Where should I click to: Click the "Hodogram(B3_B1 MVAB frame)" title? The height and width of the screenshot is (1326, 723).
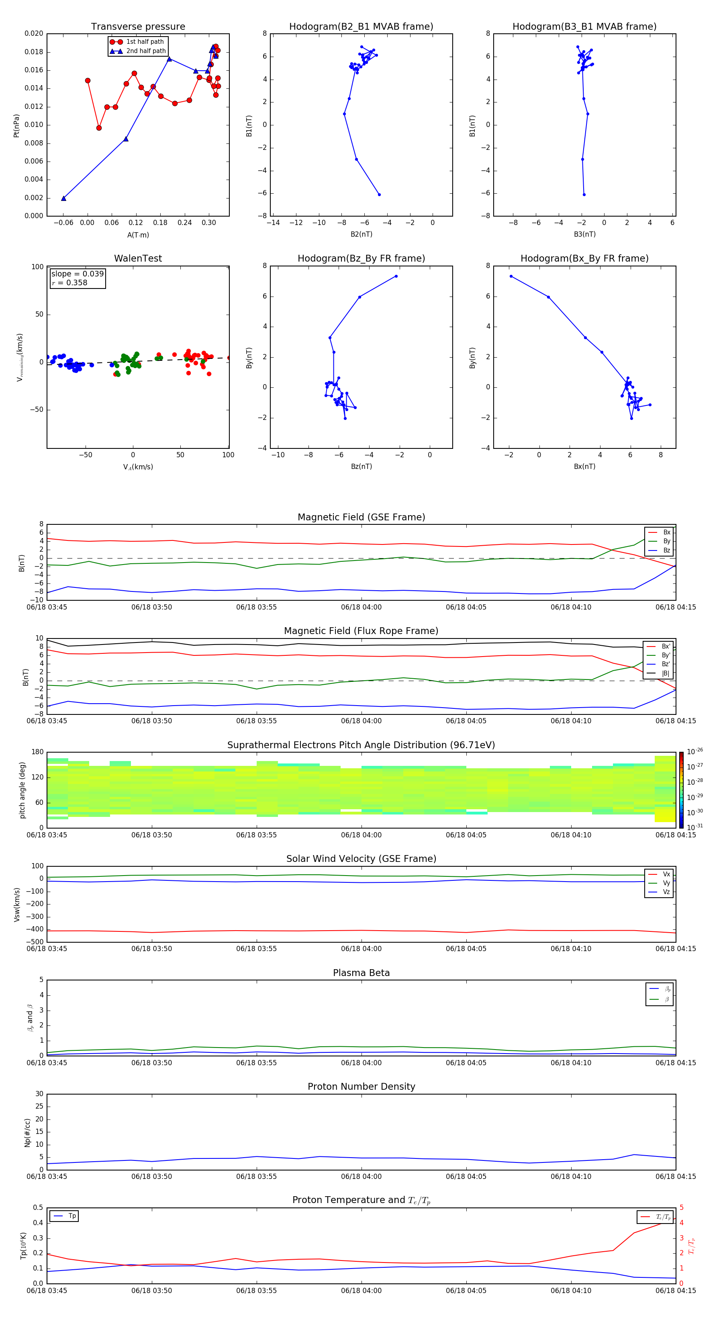tap(584, 27)
